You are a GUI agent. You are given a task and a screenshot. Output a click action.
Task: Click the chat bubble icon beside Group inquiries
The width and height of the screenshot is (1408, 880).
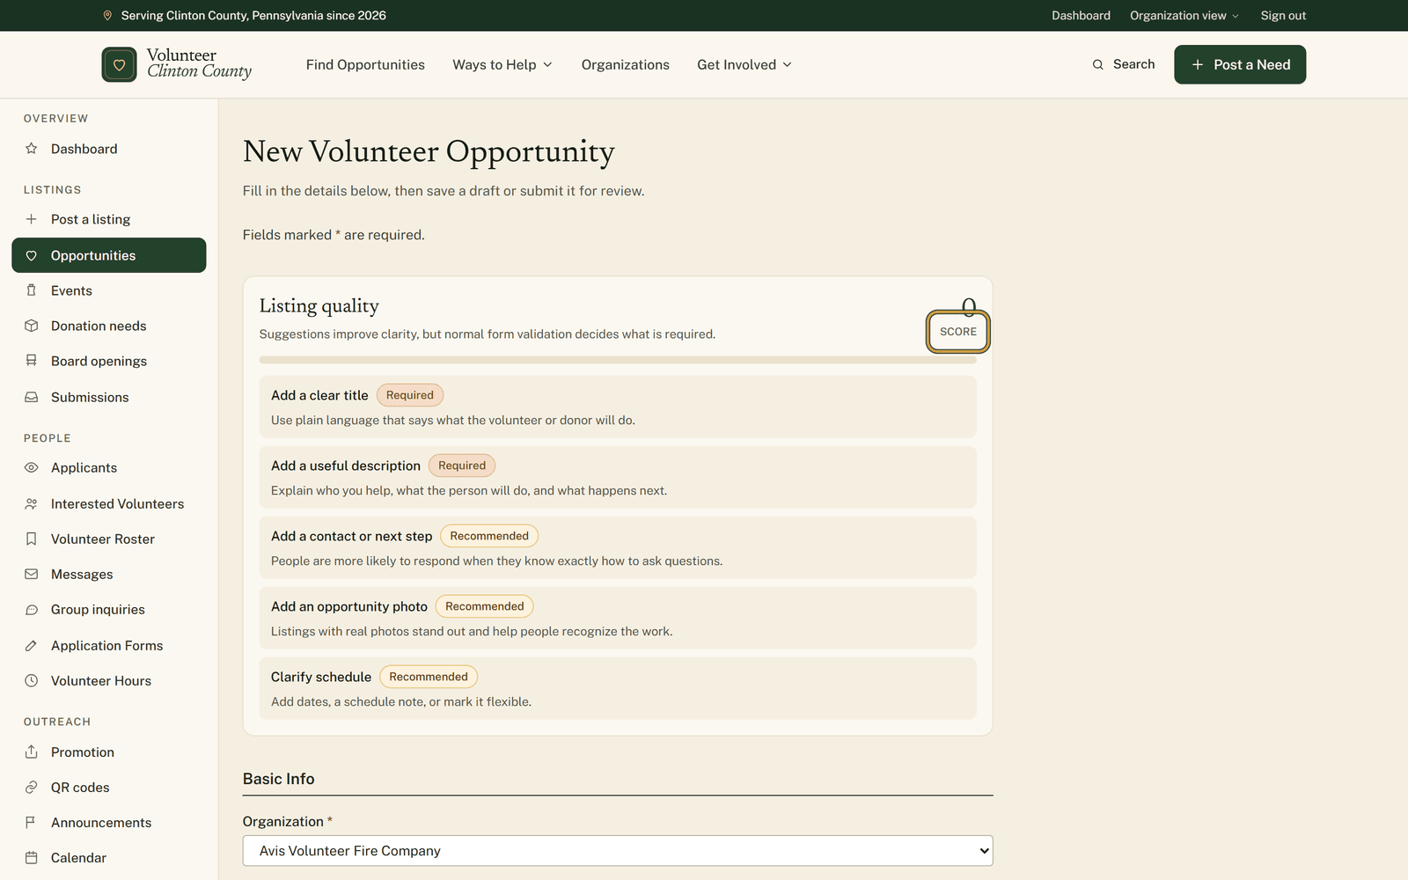pos(32,609)
